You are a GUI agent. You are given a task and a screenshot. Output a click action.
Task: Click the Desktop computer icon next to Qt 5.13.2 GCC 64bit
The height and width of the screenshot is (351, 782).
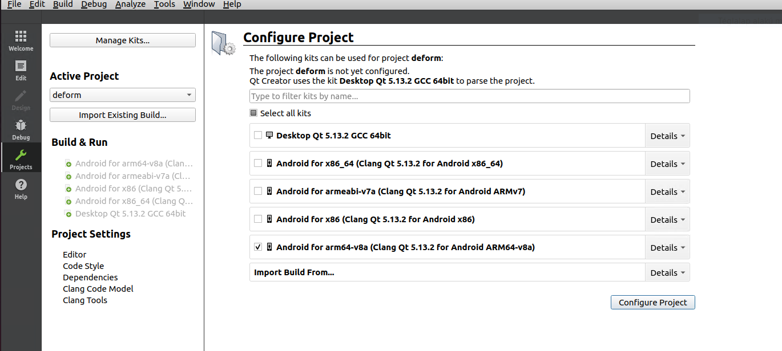click(x=269, y=135)
